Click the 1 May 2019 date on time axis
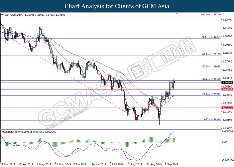This screenshot has height=167, width=234. pyautogui.click(x=44, y=165)
